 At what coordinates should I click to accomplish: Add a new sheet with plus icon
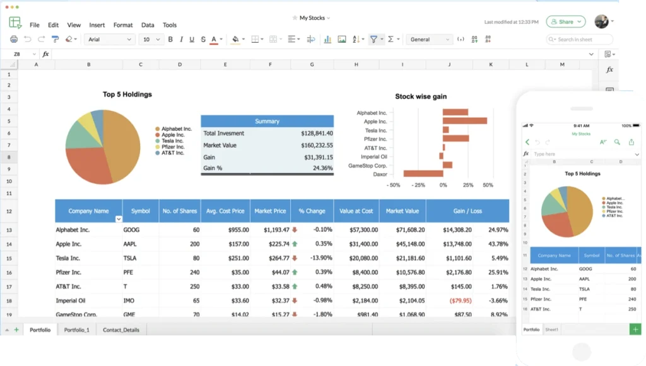pos(16,329)
